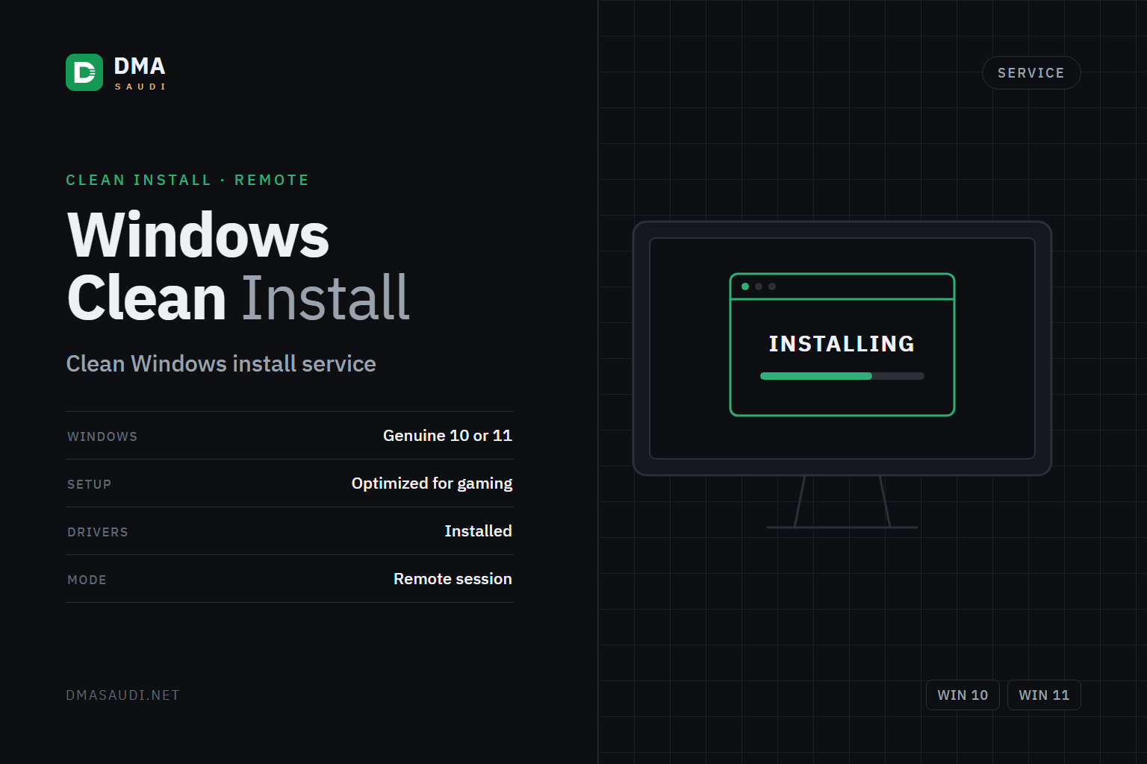Image resolution: width=1147 pixels, height=764 pixels.
Task: Open the DMASAUDI.NET link
Action: pyautogui.click(x=122, y=695)
